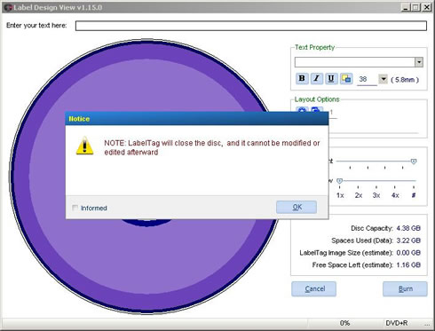Screen dimensions: 435x331
Task: Click the (5.8mm) size text
Action: (x=405, y=80)
